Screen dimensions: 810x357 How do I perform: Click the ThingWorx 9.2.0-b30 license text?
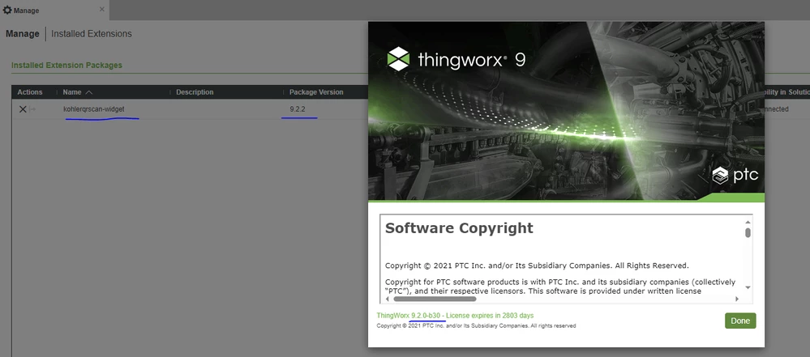(455, 315)
